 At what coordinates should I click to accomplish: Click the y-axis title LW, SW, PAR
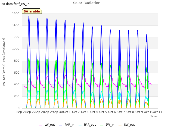click(4, 62)
